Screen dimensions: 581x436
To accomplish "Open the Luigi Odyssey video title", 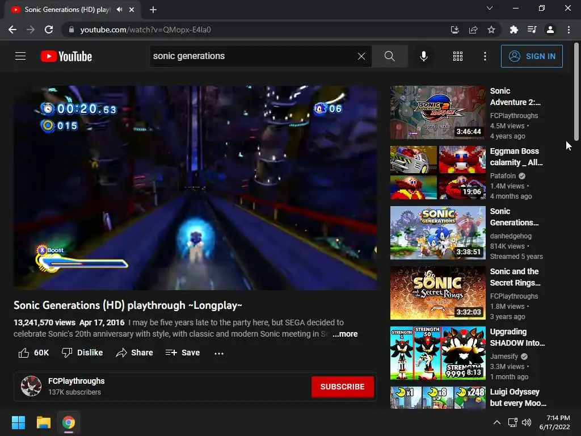I will pyautogui.click(x=518, y=397).
